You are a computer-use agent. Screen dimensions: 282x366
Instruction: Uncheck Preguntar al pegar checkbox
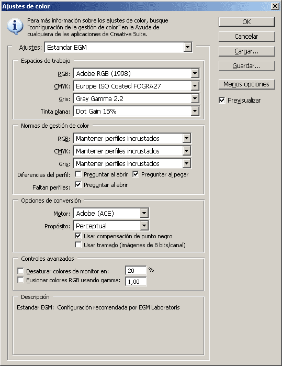(x=136, y=174)
